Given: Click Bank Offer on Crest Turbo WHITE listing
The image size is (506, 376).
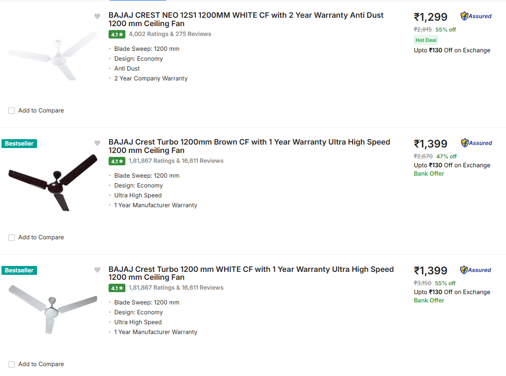Looking at the screenshot, I should [x=428, y=301].
